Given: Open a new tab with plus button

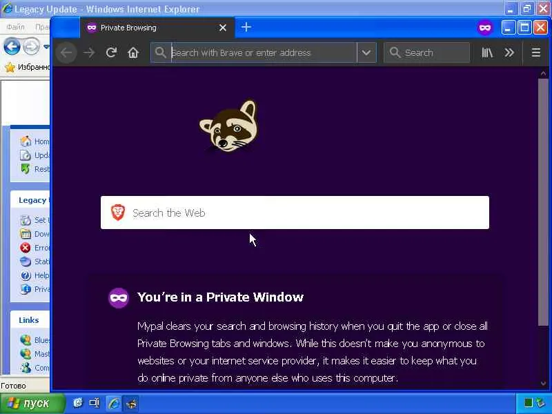Looking at the screenshot, I should (x=246, y=27).
